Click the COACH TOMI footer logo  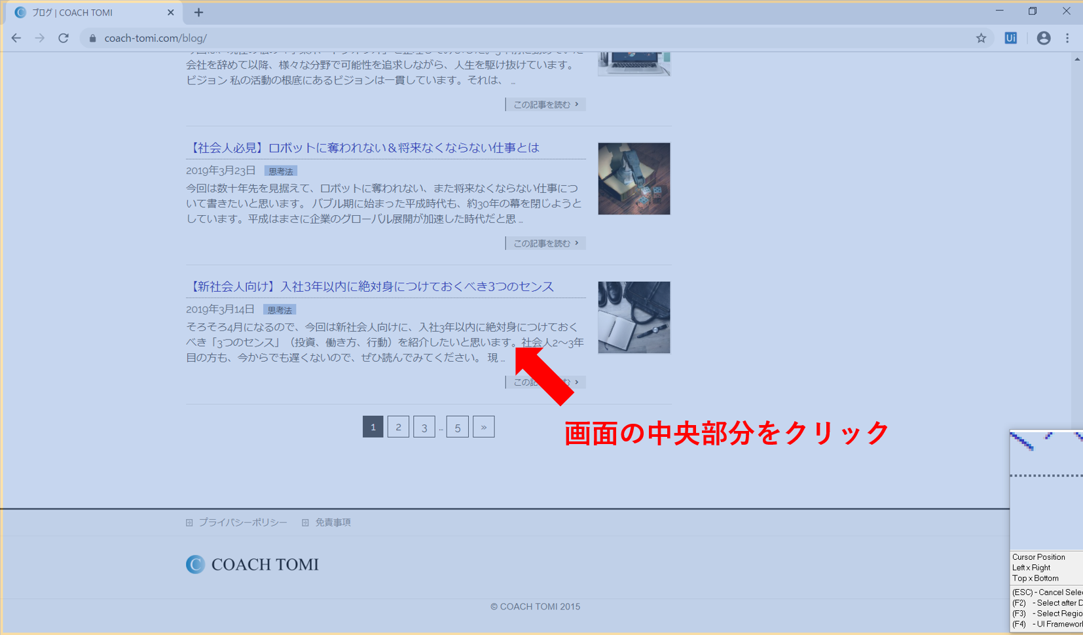point(252,564)
